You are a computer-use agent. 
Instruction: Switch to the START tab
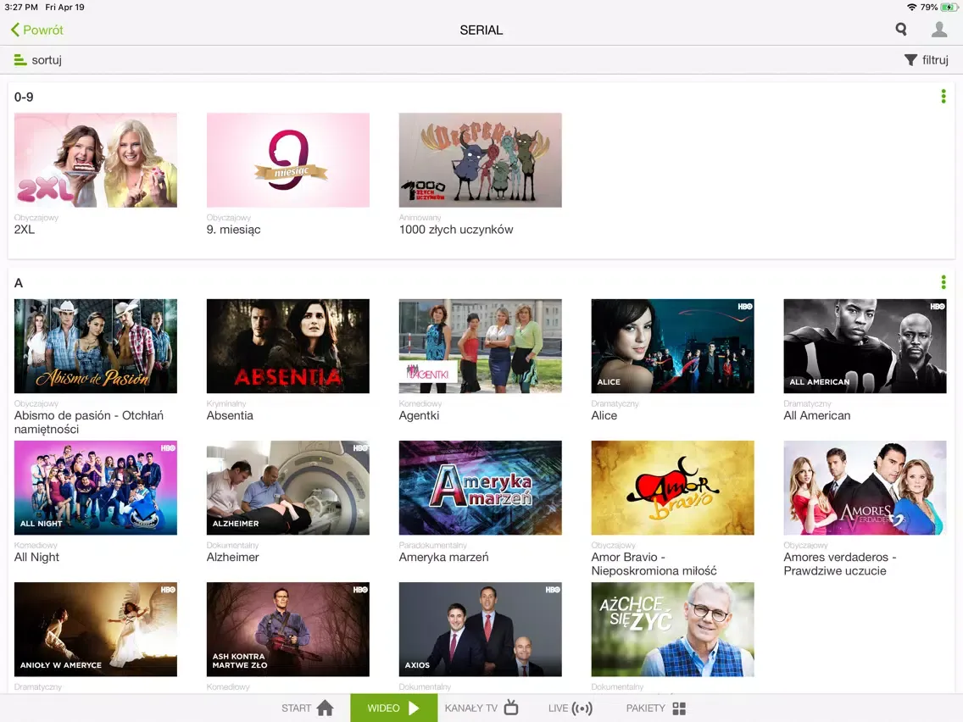point(307,708)
